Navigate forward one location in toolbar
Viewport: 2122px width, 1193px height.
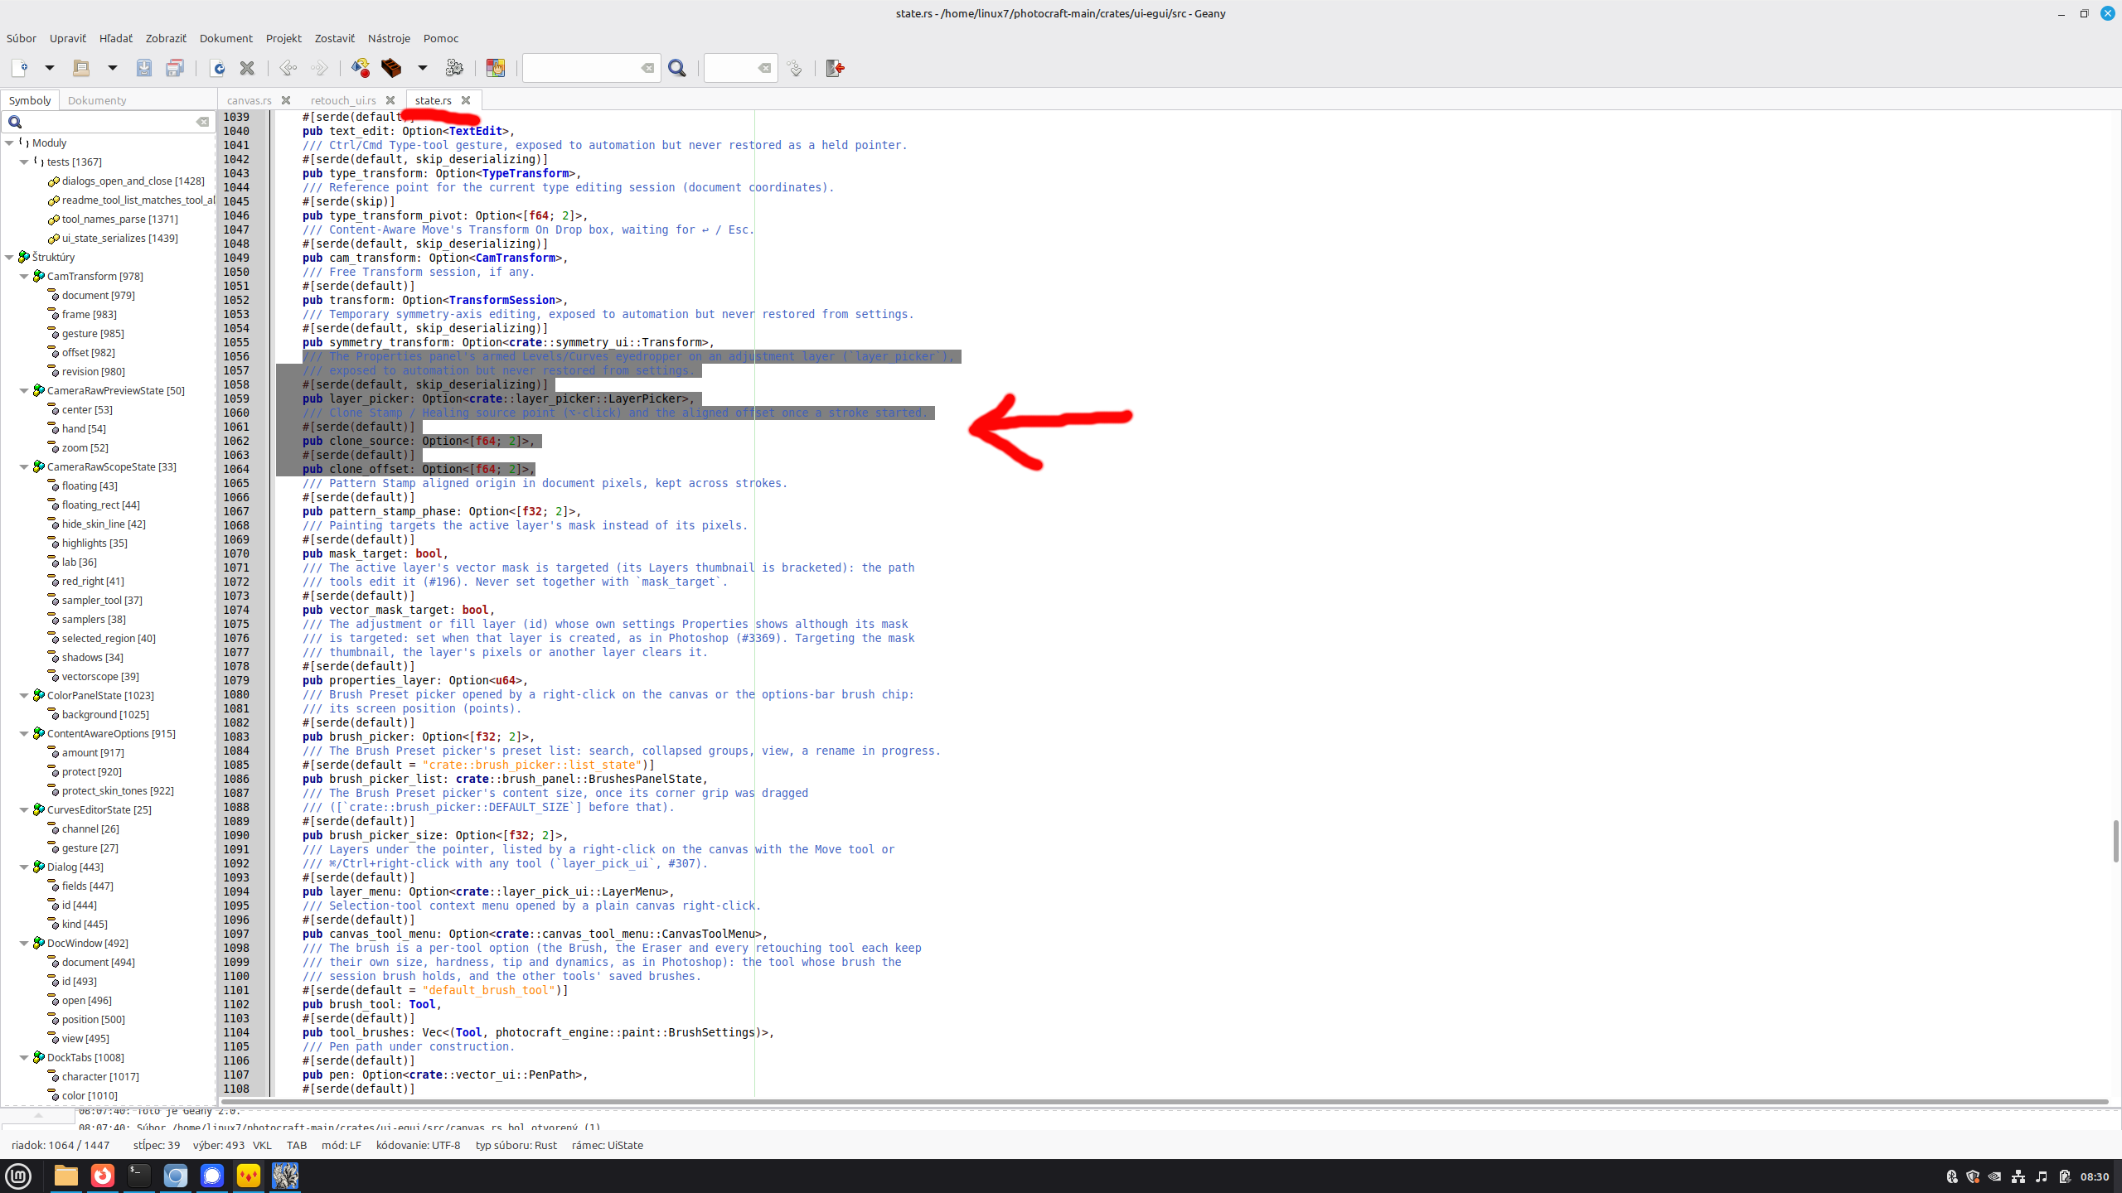pyautogui.click(x=319, y=68)
